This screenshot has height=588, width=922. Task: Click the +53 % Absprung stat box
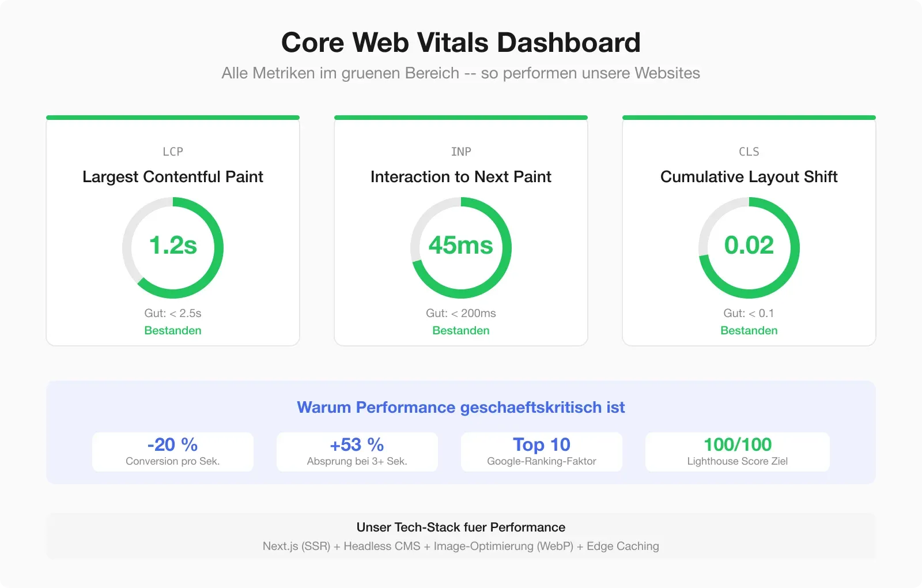[x=357, y=451]
